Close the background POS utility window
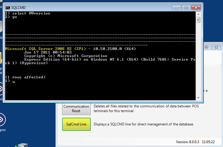 pos(216,47)
